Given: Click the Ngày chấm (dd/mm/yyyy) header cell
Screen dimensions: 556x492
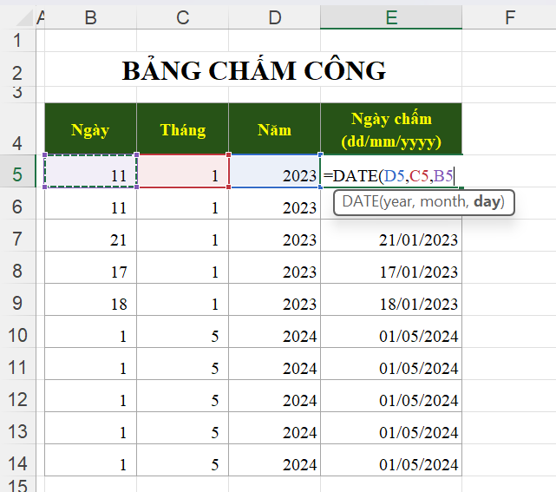Looking at the screenshot, I should click(390, 130).
